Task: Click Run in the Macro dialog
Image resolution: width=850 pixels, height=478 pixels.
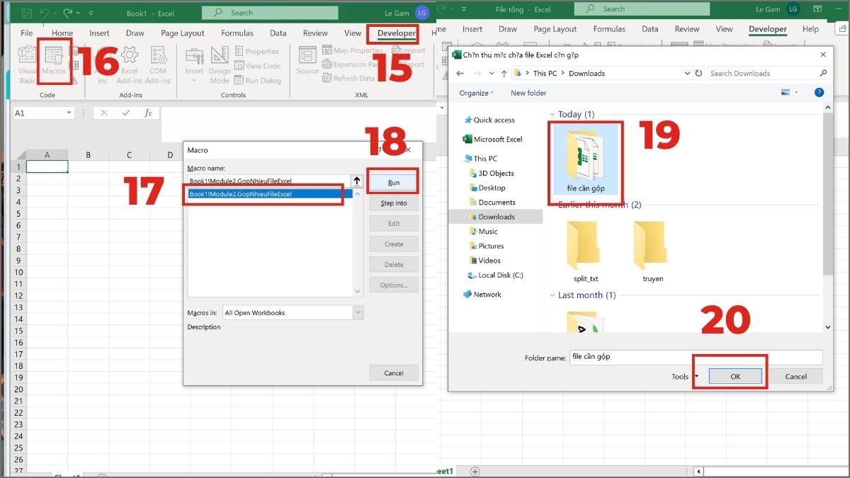Action: pos(394,183)
